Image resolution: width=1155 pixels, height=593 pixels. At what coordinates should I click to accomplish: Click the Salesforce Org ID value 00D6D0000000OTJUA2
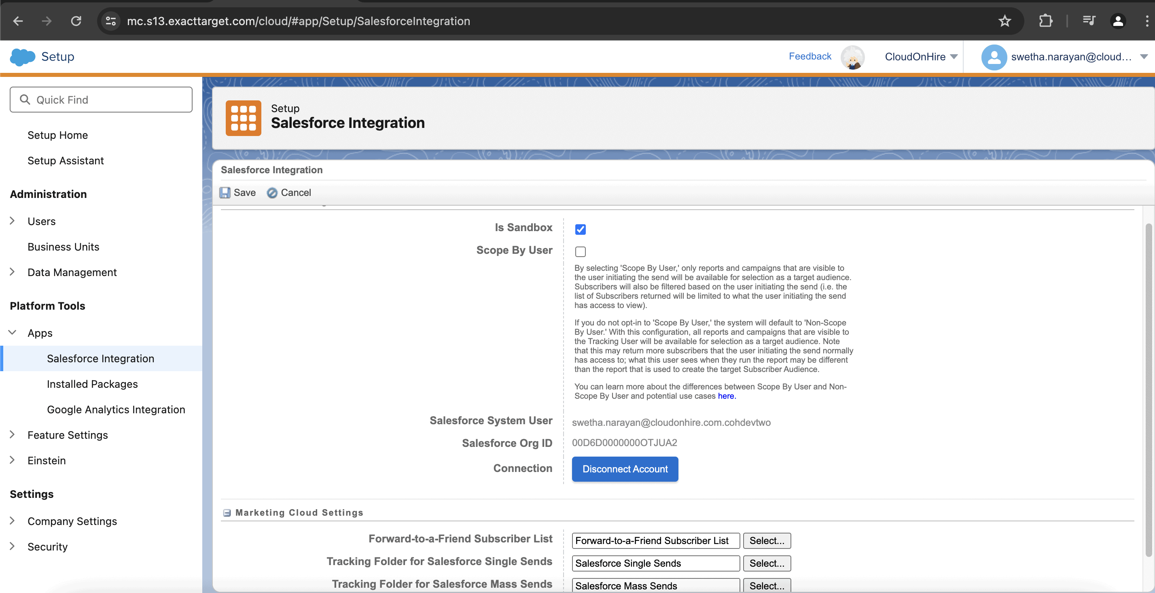tap(625, 443)
